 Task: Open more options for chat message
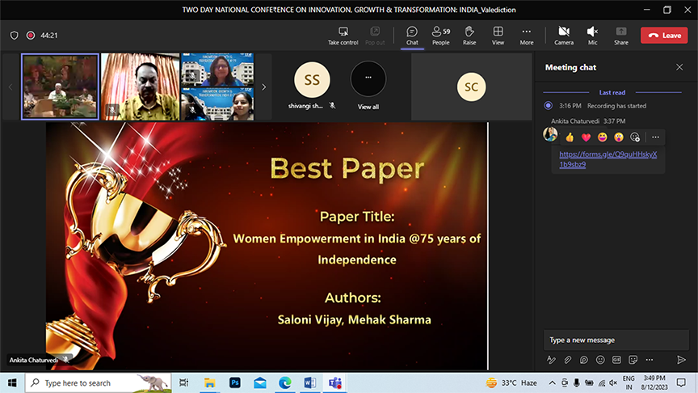[x=655, y=137]
